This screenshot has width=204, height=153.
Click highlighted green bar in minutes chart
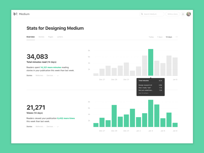coord(151,62)
